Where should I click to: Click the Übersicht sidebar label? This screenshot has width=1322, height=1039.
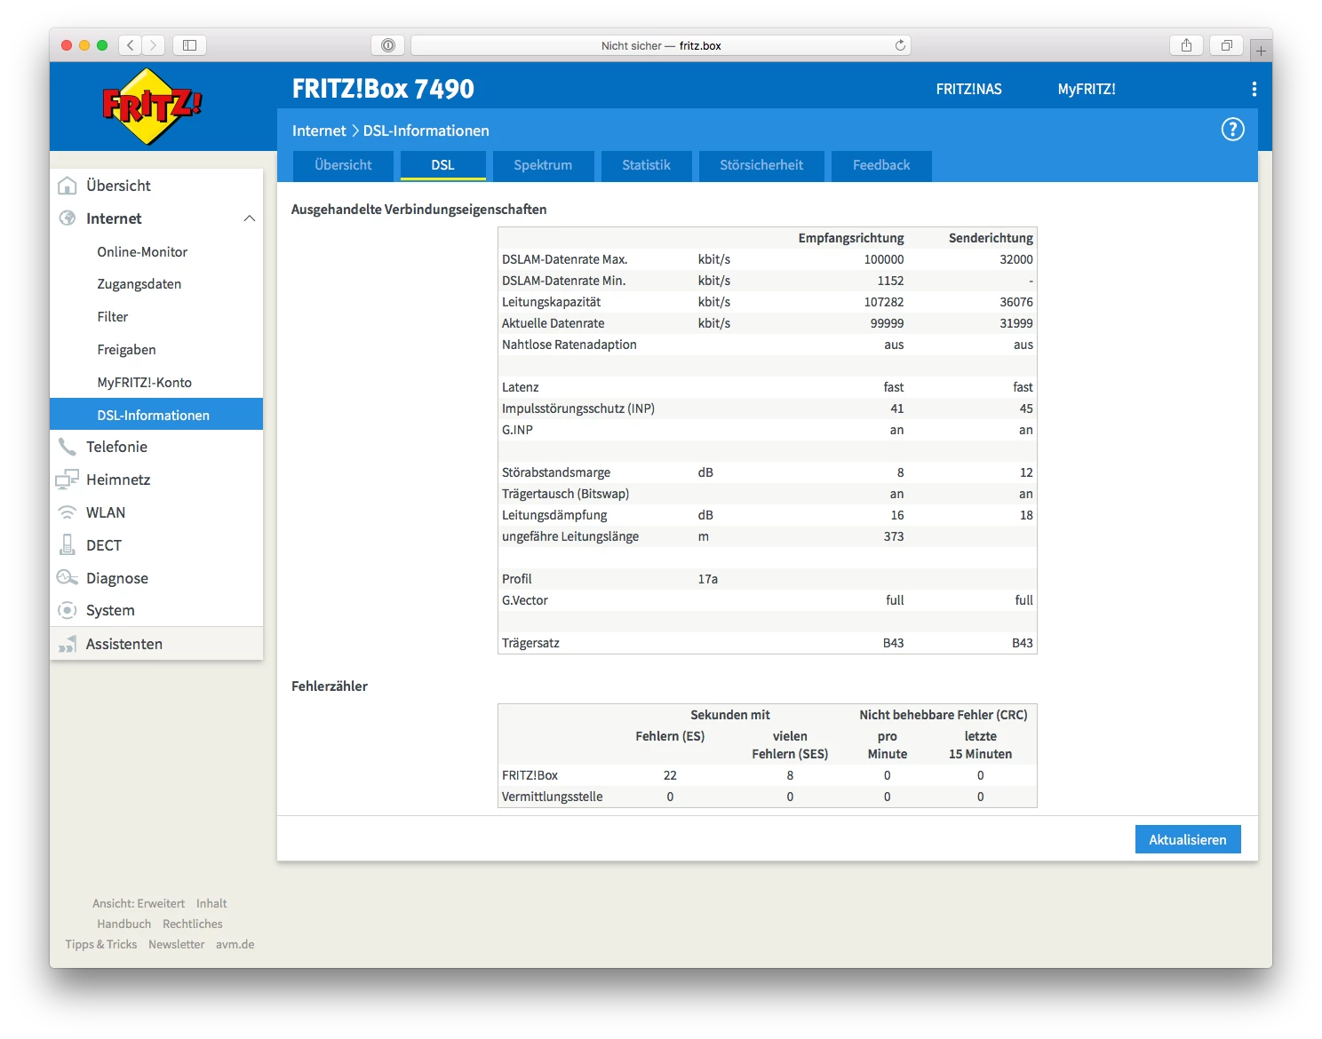[118, 186]
